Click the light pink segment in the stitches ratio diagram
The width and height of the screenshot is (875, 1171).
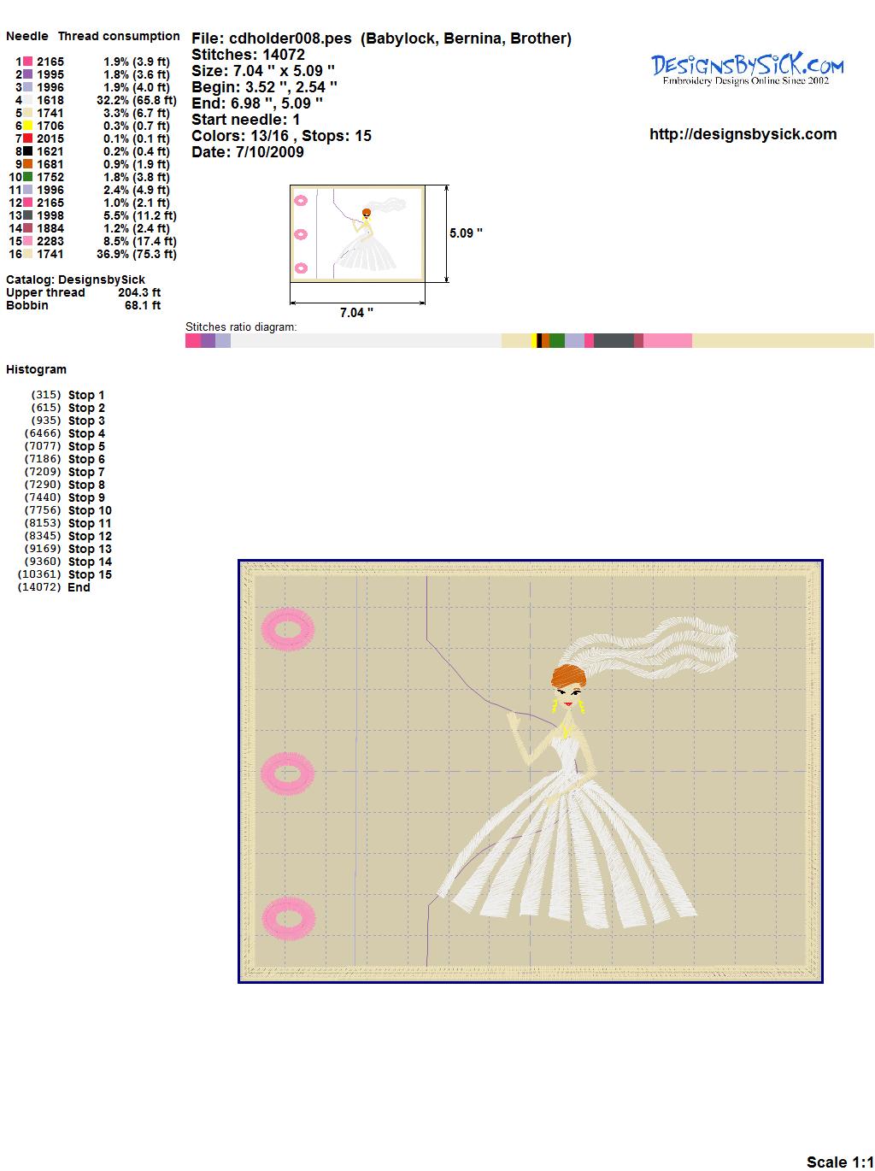(x=667, y=341)
